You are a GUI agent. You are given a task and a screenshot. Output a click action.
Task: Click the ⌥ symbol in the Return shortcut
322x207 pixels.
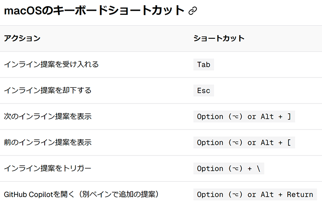(235, 195)
